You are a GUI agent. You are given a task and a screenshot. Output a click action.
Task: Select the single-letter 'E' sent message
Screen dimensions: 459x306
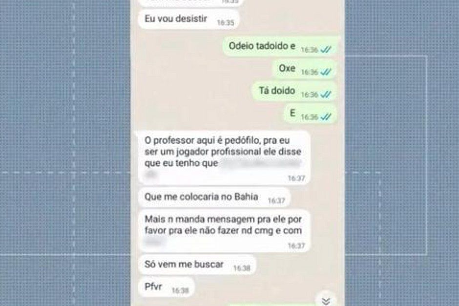tap(310, 114)
